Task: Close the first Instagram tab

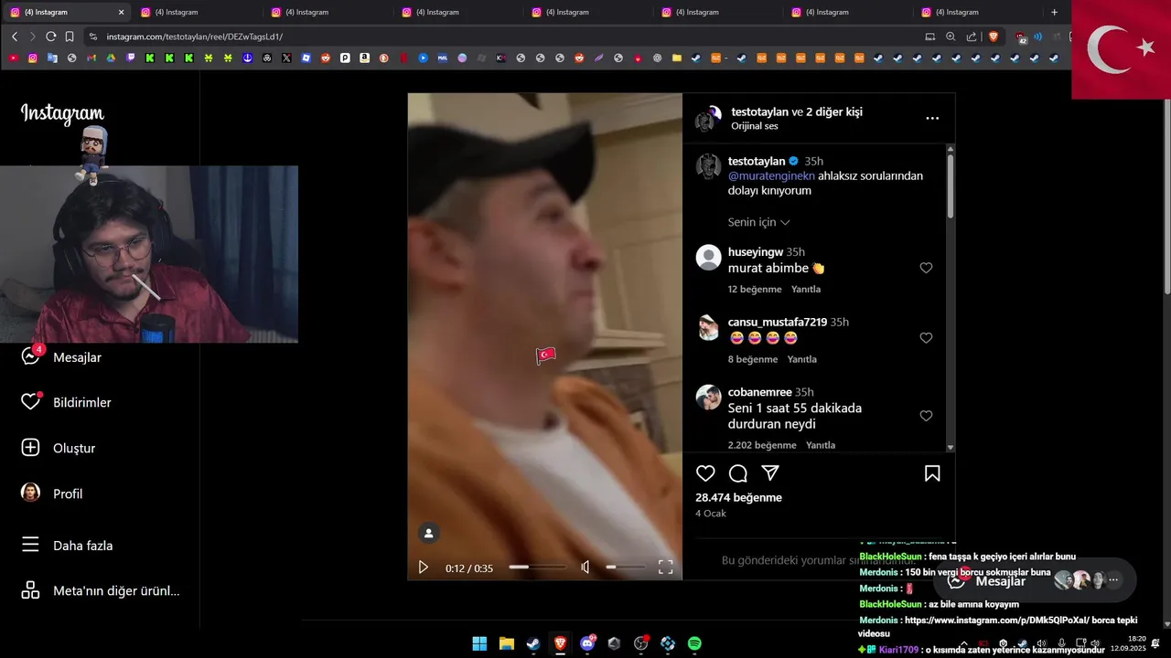Action: pyautogui.click(x=121, y=12)
